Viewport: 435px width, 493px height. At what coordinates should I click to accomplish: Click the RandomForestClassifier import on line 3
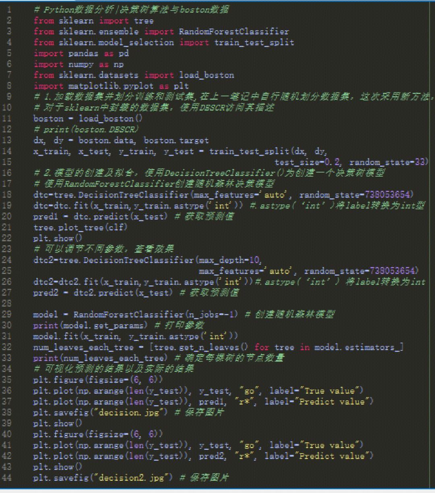pos(234,31)
